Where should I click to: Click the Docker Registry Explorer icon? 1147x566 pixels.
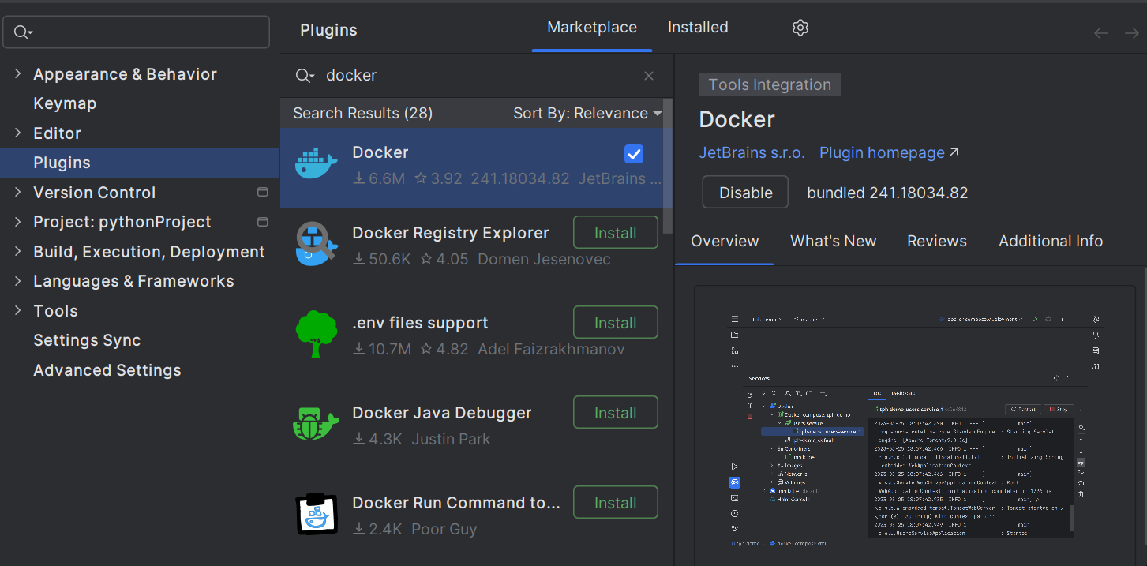pos(316,243)
